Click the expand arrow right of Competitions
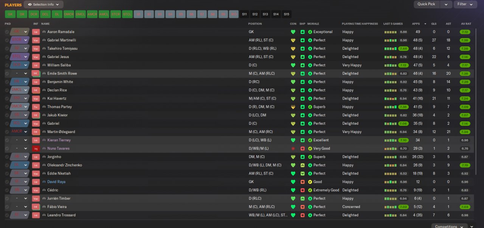The width and height of the screenshot is (484, 228). click(x=472, y=226)
